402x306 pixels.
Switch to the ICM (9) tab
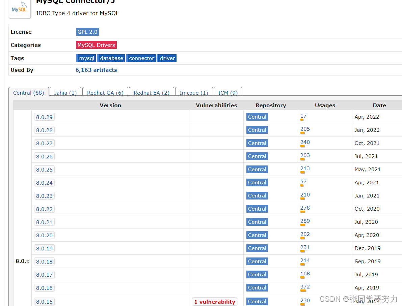pos(228,93)
